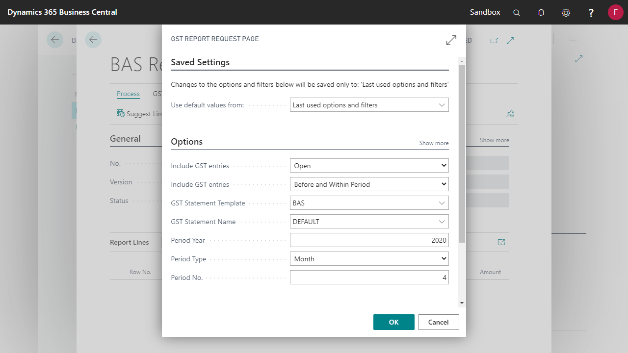Open BAS page in new window icon

pyautogui.click(x=494, y=41)
